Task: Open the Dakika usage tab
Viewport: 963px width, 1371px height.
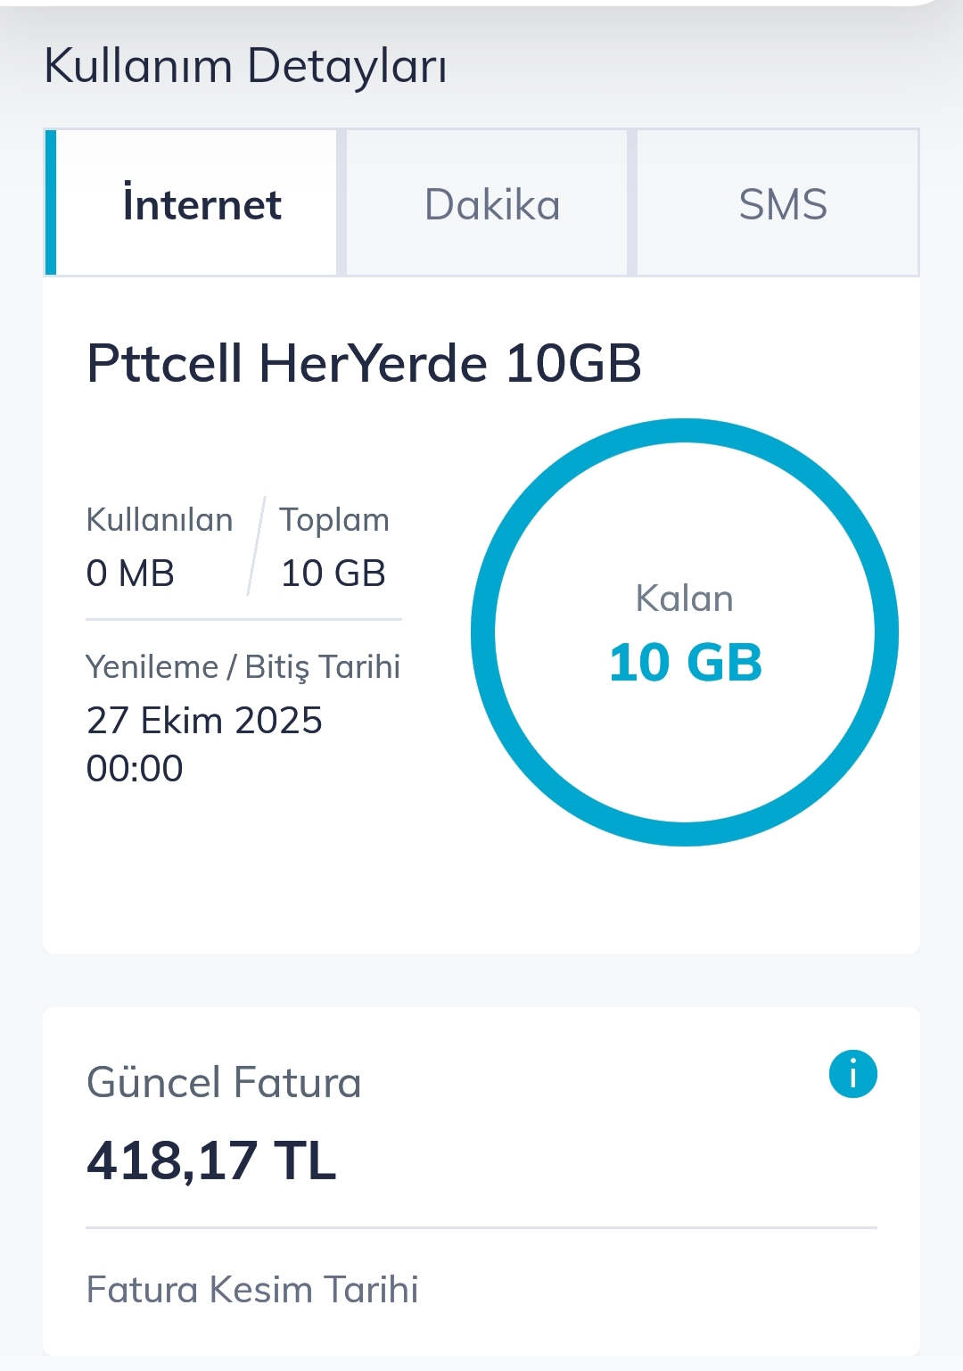Action: click(491, 204)
